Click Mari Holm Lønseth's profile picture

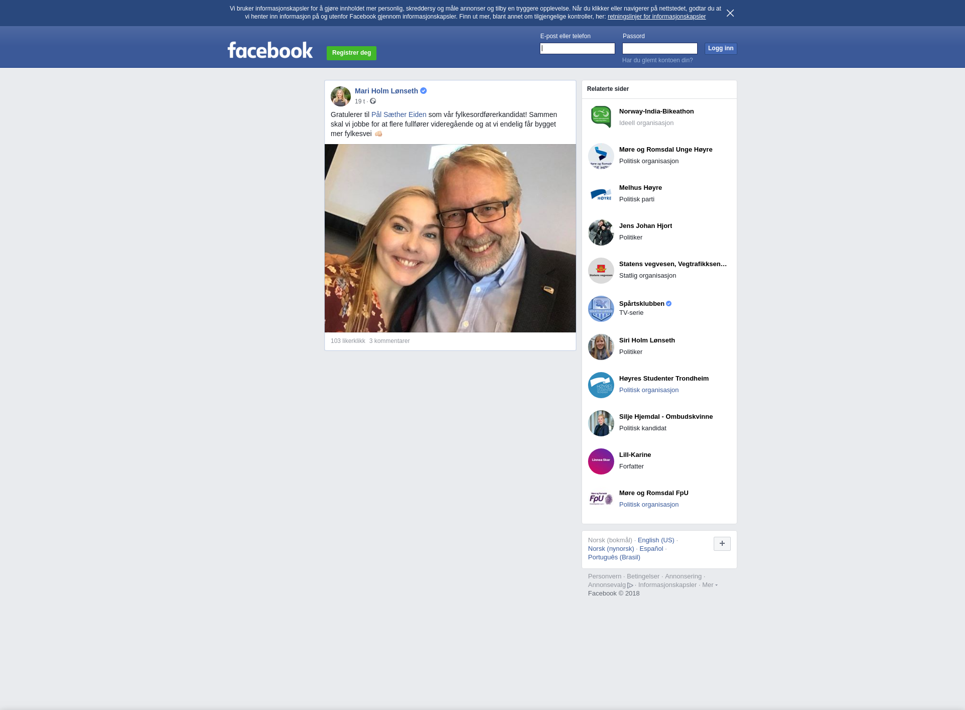coord(341,96)
